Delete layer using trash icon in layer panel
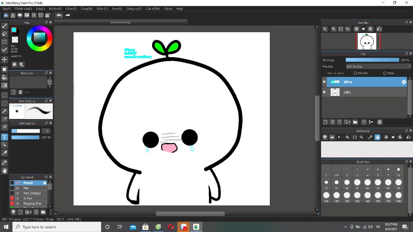Screen dimensions: 413x232 380,122
